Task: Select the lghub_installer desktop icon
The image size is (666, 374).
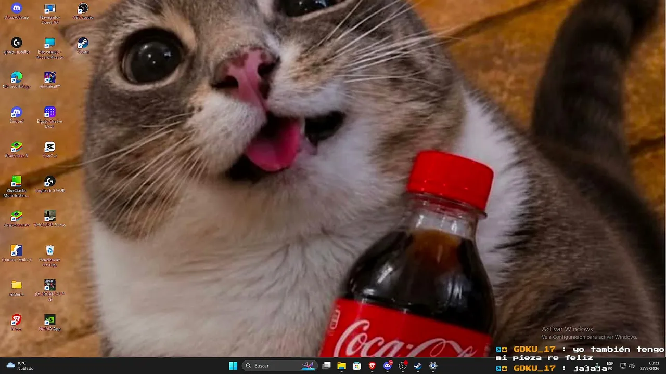Action: (x=17, y=46)
